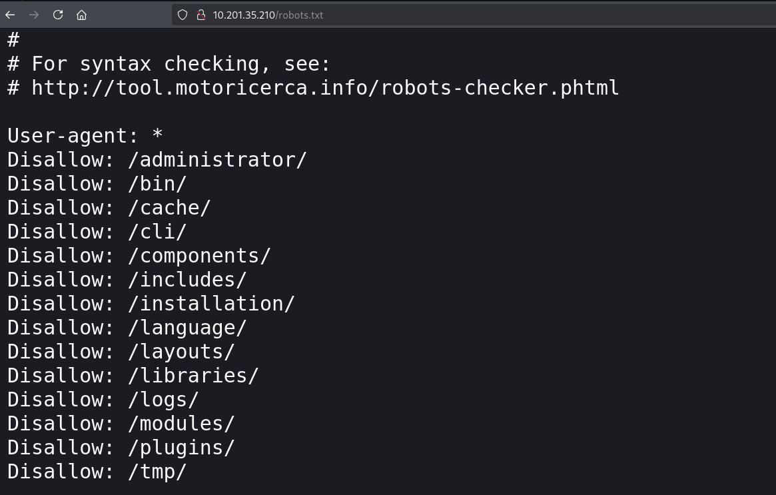Click the /components/ path text
Screen dimensions: 776x495
[x=199, y=256]
